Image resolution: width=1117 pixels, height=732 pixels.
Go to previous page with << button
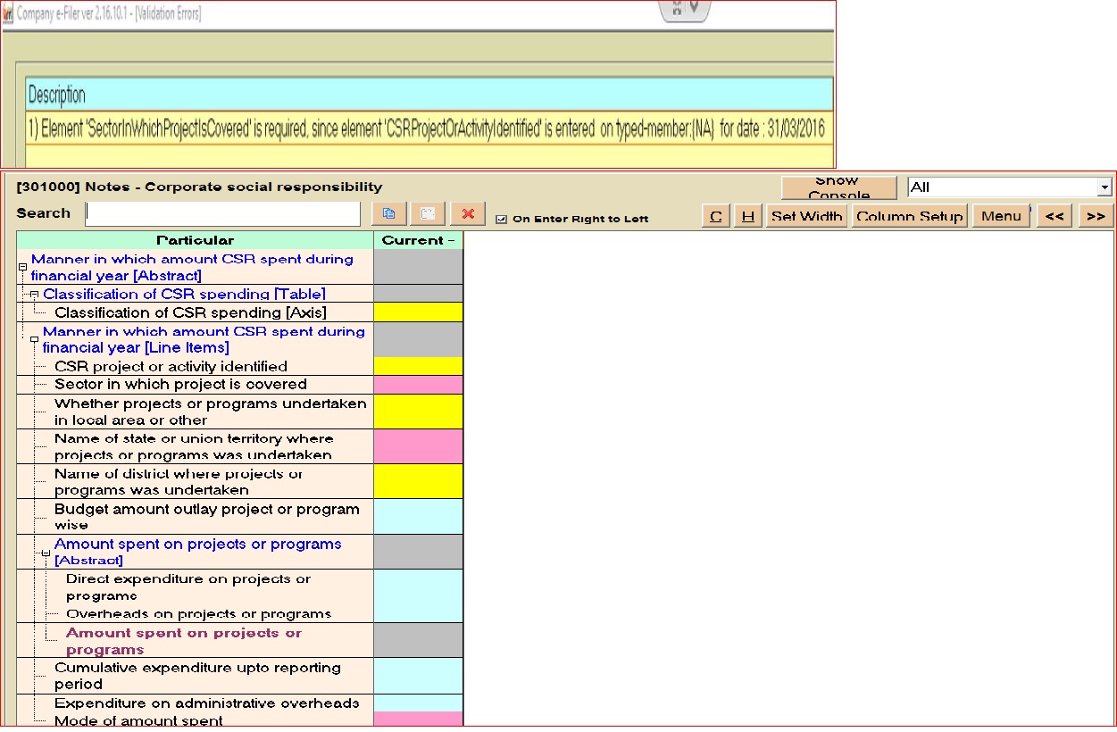tap(1054, 216)
